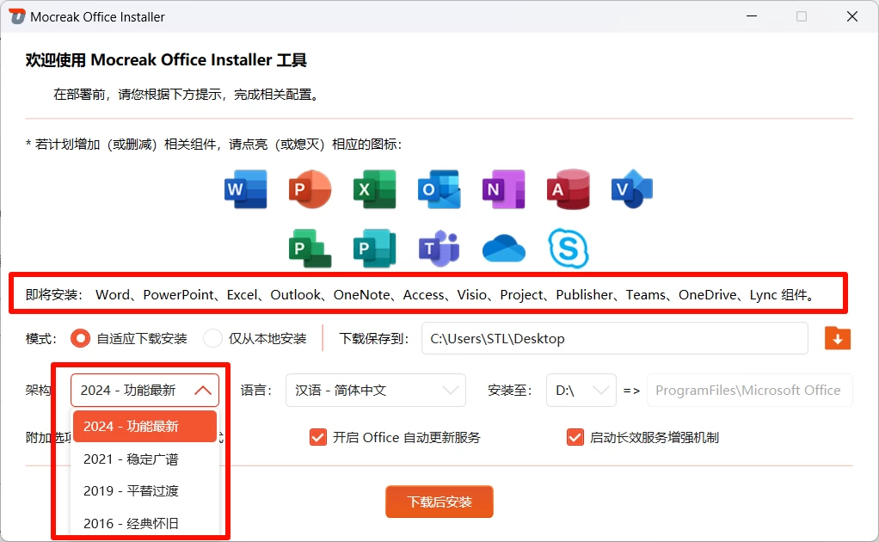879x542 pixels.
Task: Toggle 启动长效服务增强机制 checkbox
Action: [575, 437]
